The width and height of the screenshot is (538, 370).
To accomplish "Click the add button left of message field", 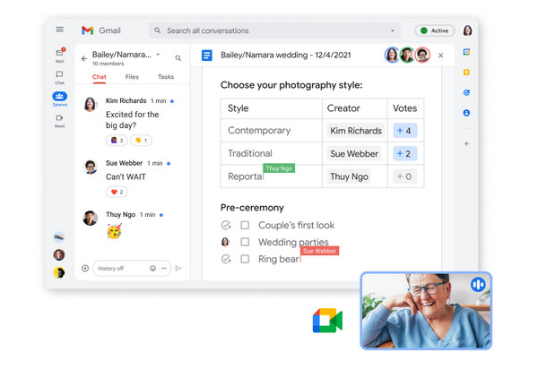I will coord(85,268).
